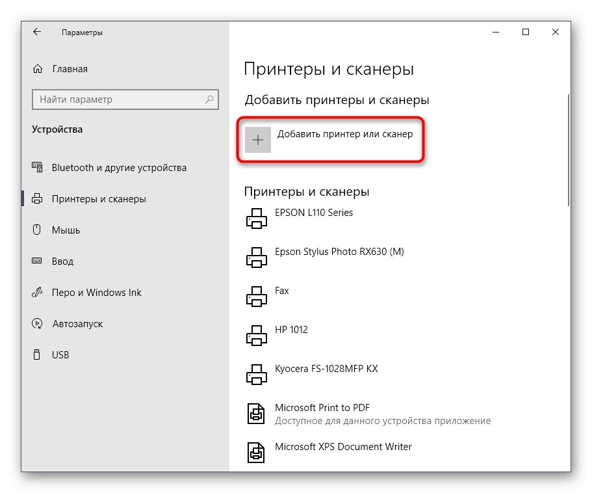The image size is (592, 493).
Task: Select the Bluetooth devices icon in the sidebar
Action: 37,167
